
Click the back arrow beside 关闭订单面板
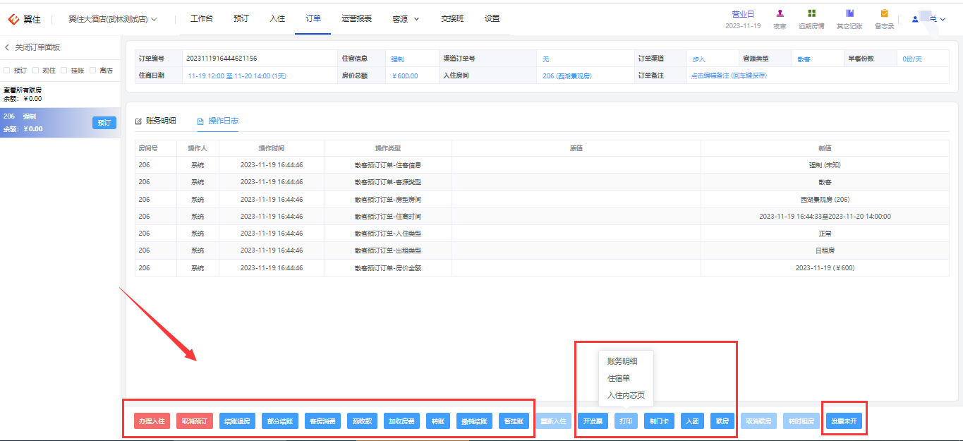coord(7,47)
